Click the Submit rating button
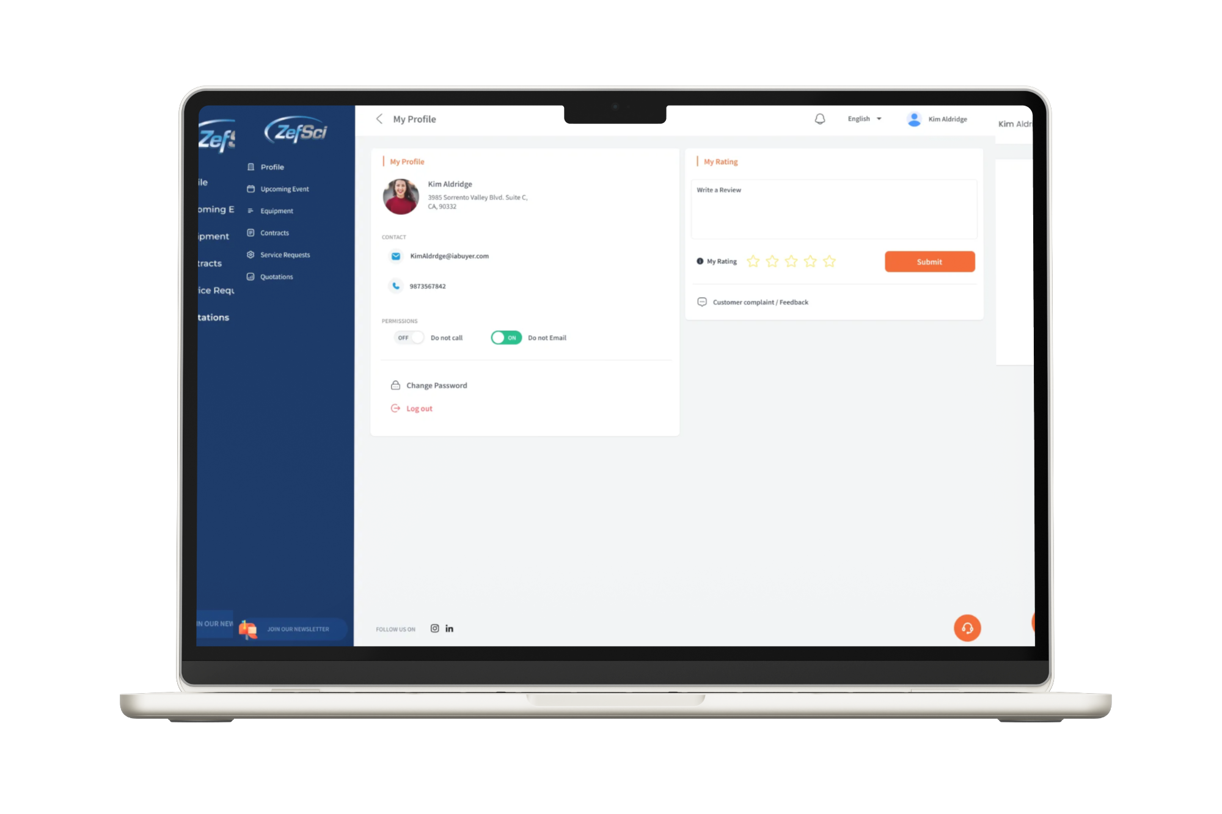 pyautogui.click(x=929, y=261)
